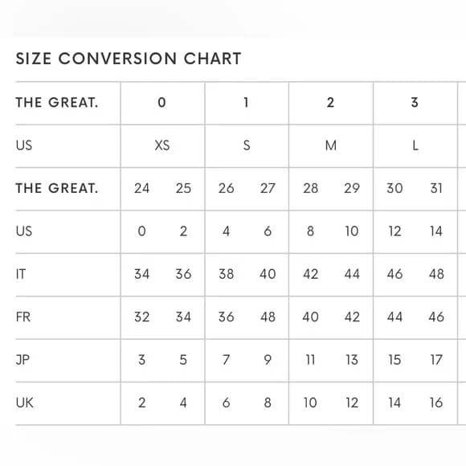This screenshot has width=466, height=466.
Task: Click the JP row label
Action: pos(22,360)
